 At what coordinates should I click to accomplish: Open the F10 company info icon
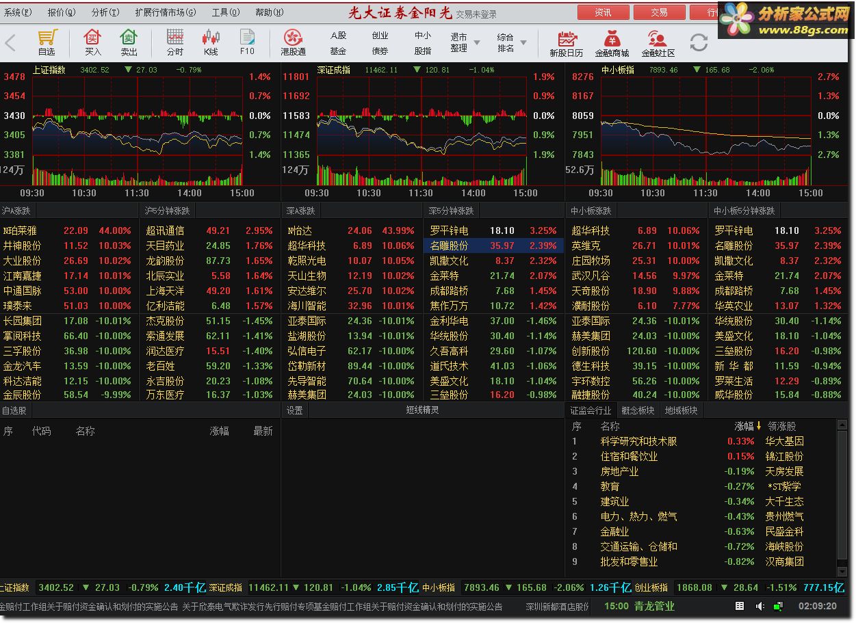click(247, 42)
